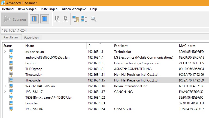Click the computer icon for WAP1200AC-705.lan
The height and width of the screenshot is (118, 209).
click(x=11, y=86)
